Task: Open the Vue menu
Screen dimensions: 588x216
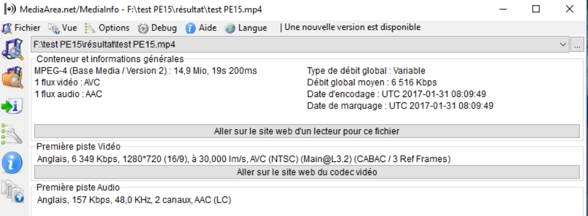Action: pyautogui.click(x=63, y=28)
